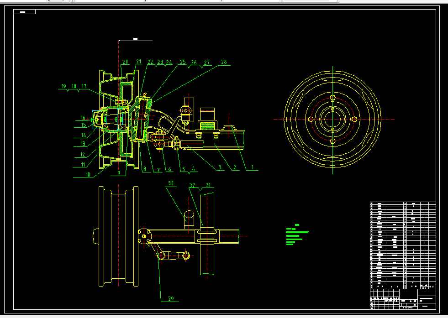Pick the number 7 callout text

point(158,170)
